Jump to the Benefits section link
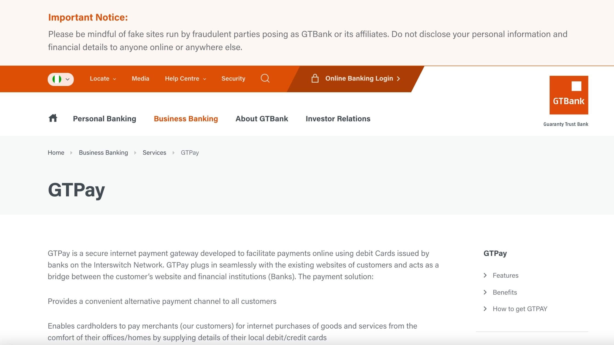The width and height of the screenshot is (614, 345). click(505, 292)
